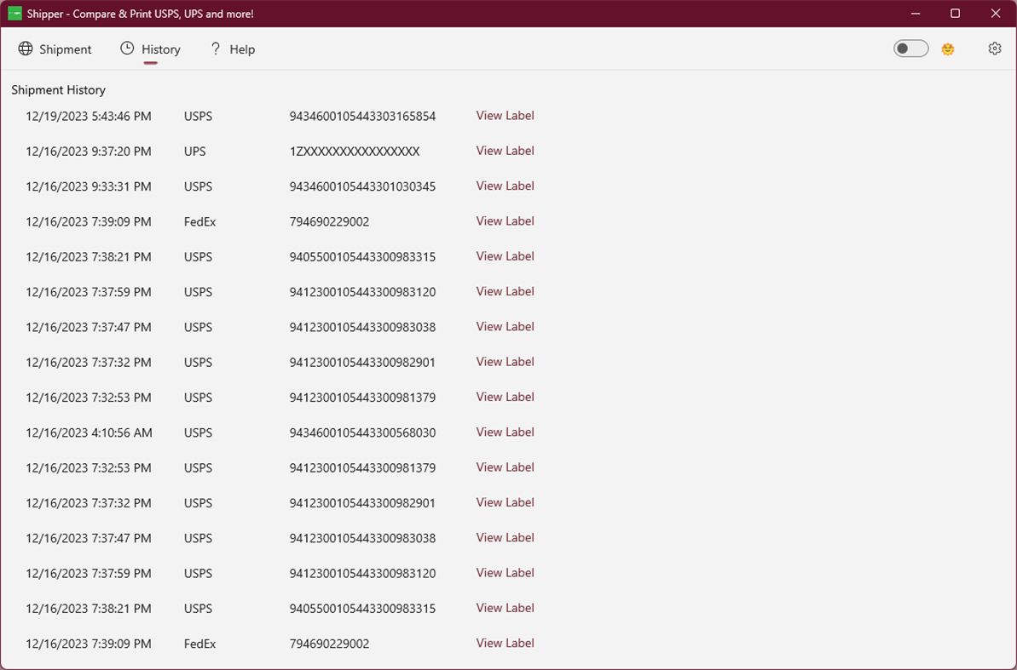Select tracking number 1ZXXXXXXXXXXXXXXXX
The image size is (1017, 670).
coord(355,152)
